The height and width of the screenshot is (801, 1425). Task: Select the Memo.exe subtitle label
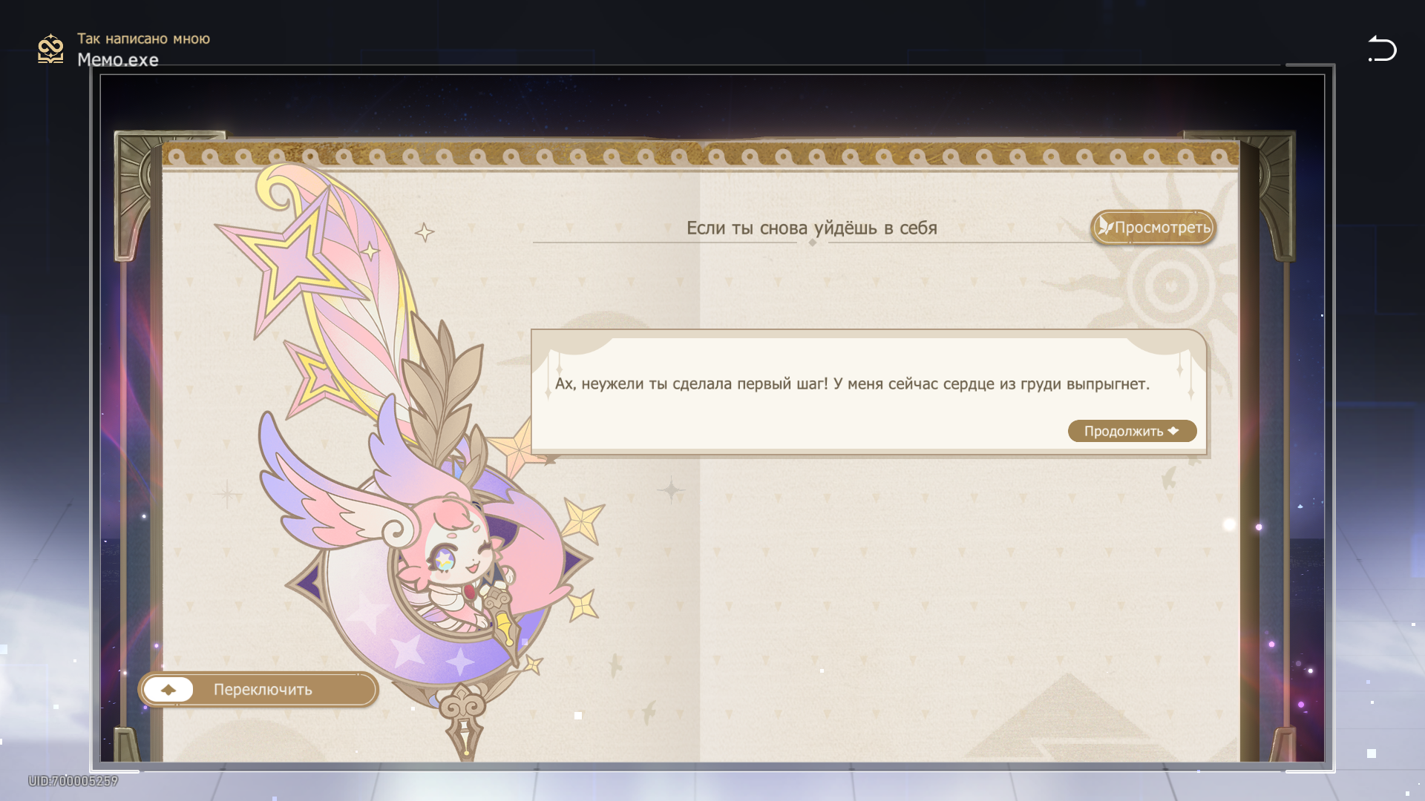[x=118, y=60]
